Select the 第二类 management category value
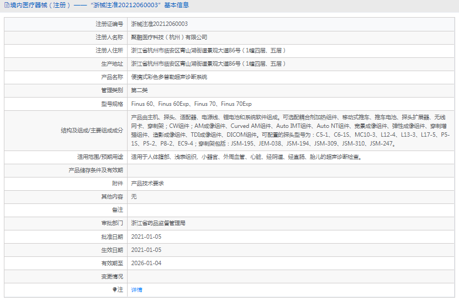Image resolution: width=459 pixels, height=301 pixels. (x=139, y=90)
